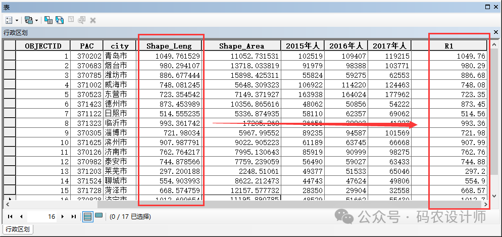502x237 pixels.
Task: Click the current record number field
Action: (43, 216)
